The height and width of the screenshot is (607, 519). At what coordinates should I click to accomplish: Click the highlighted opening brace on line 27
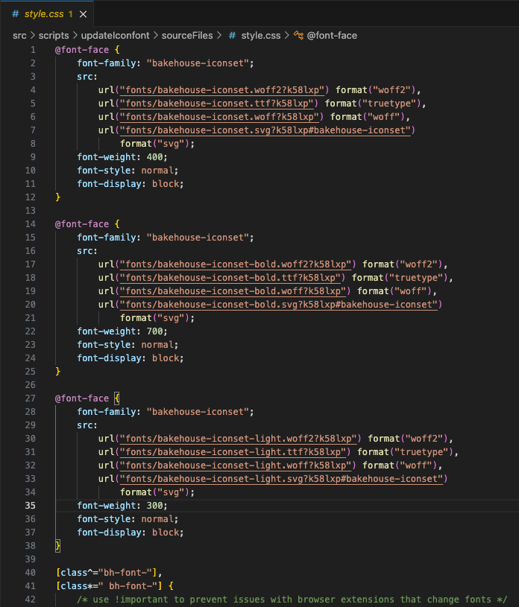[116, 398]
